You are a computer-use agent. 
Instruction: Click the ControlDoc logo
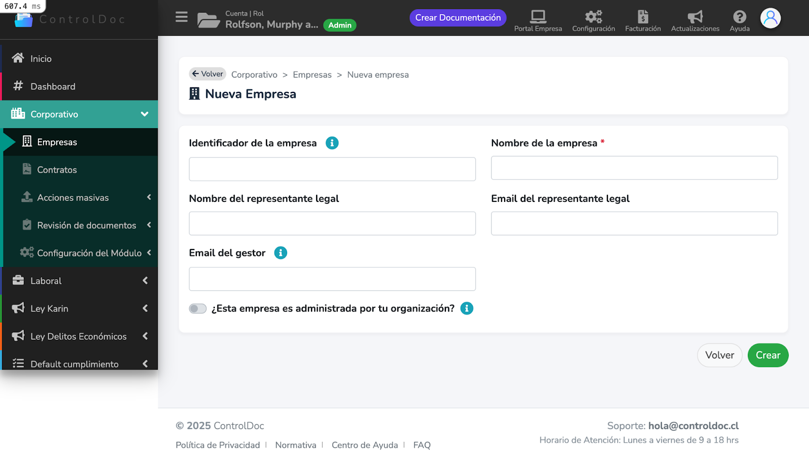click(x=71, y=19)
